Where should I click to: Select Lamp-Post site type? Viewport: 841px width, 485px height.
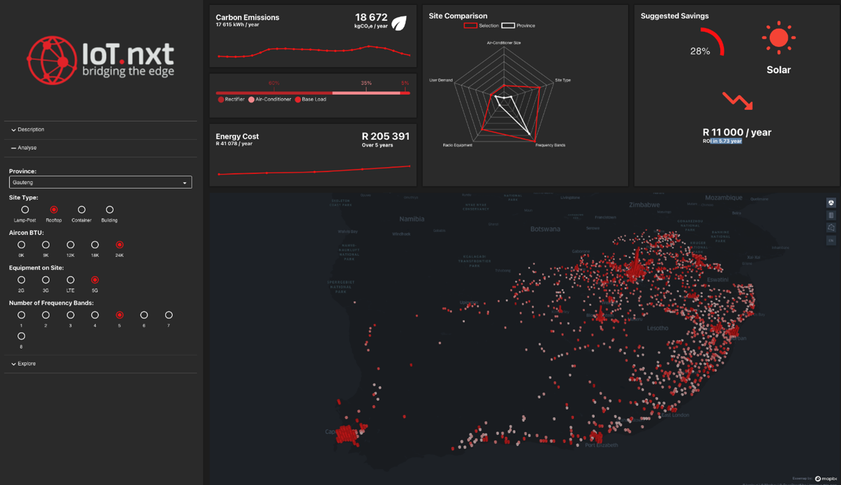25,209
